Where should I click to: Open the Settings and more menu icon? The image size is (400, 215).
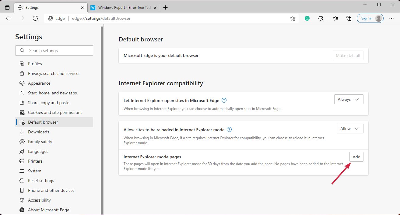click(x=391, y=18)
